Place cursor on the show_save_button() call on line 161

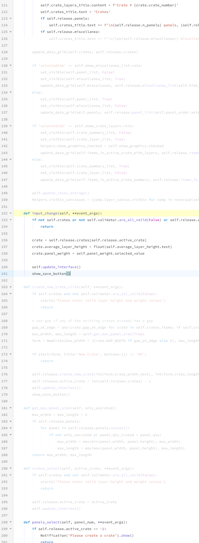pos(49,274)
